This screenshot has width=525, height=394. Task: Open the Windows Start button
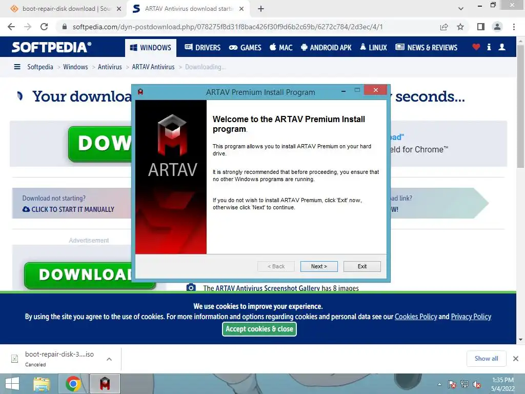pos(12,384)
